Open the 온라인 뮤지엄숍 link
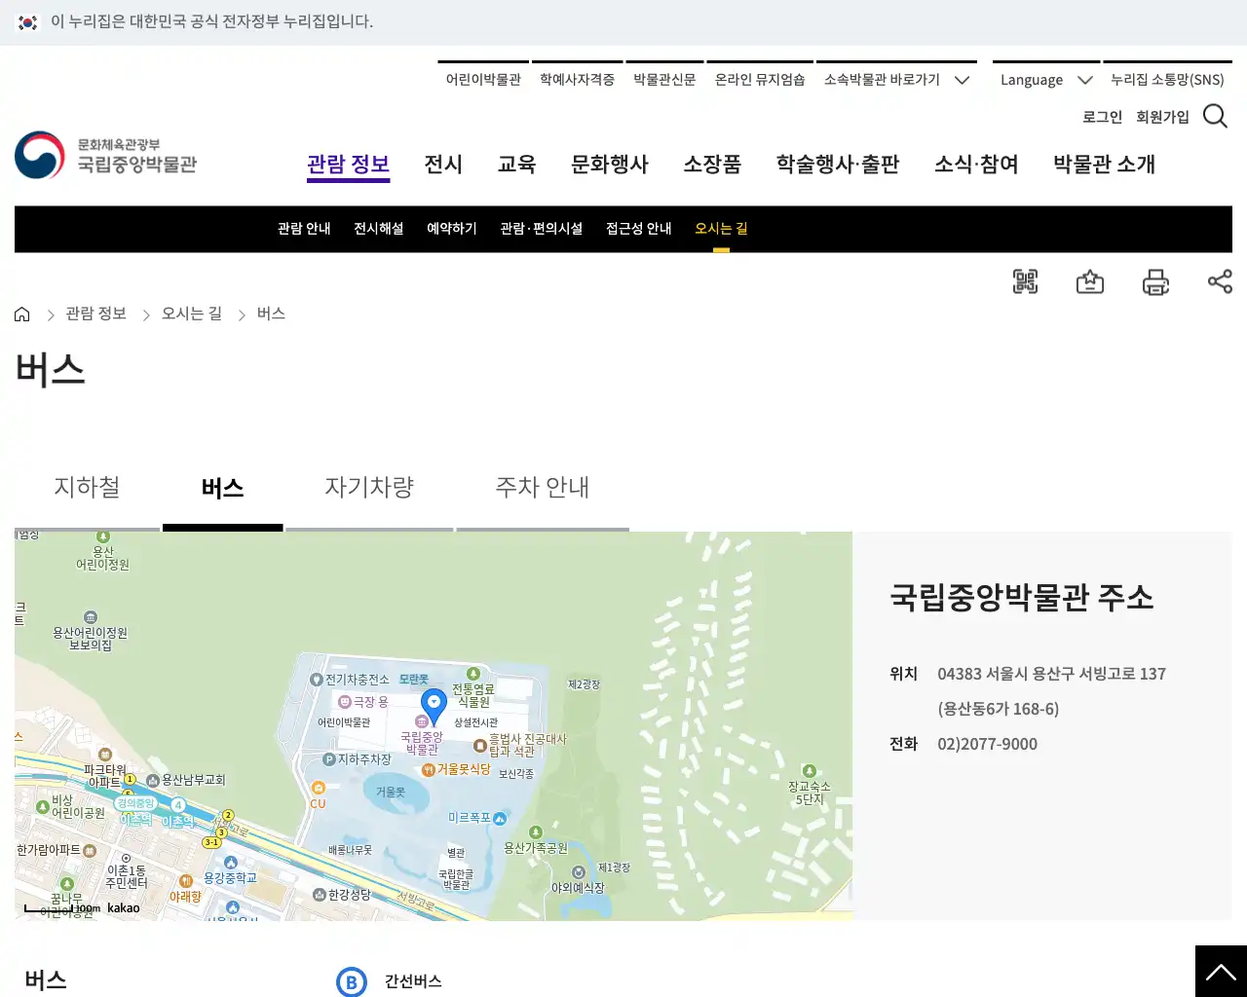 (760, 80)
